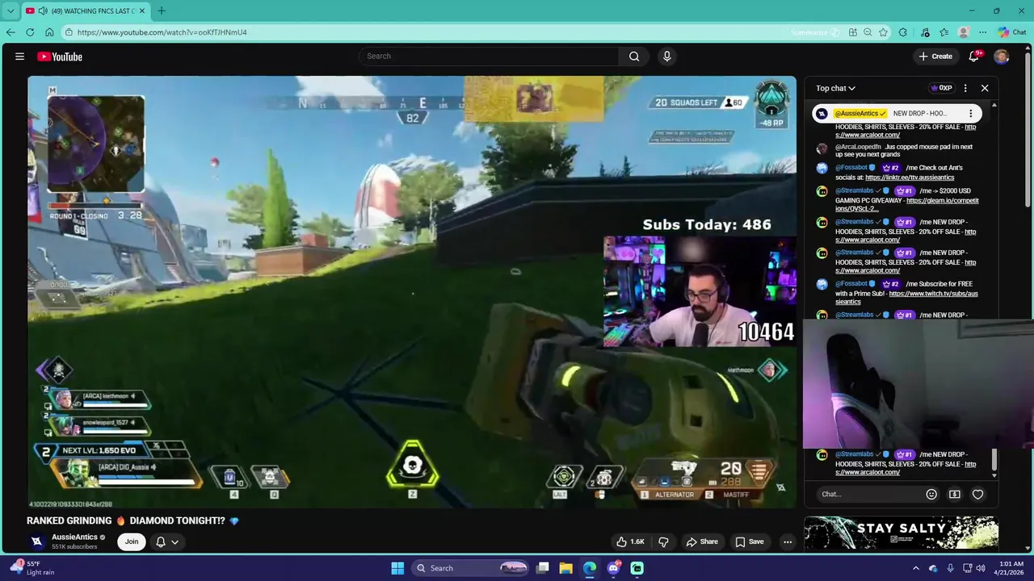The height and width of the screenshot is (581, 1034).
Task: Focus the YouTube search field
Action: click(489, 56)
